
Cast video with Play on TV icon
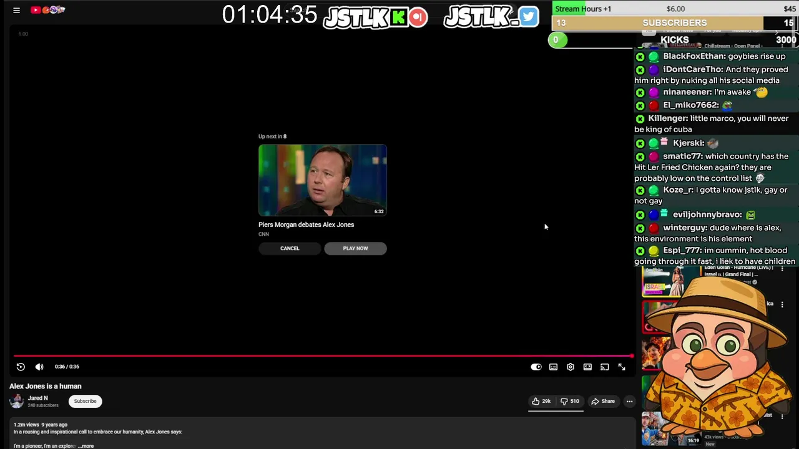(x=604, y=367)
